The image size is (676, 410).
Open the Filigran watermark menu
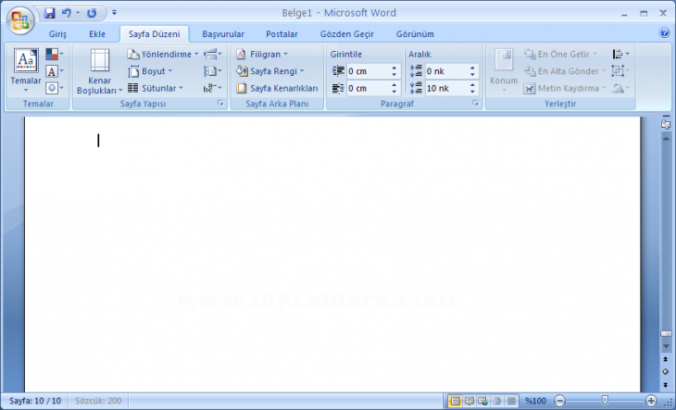click(262, 55)
